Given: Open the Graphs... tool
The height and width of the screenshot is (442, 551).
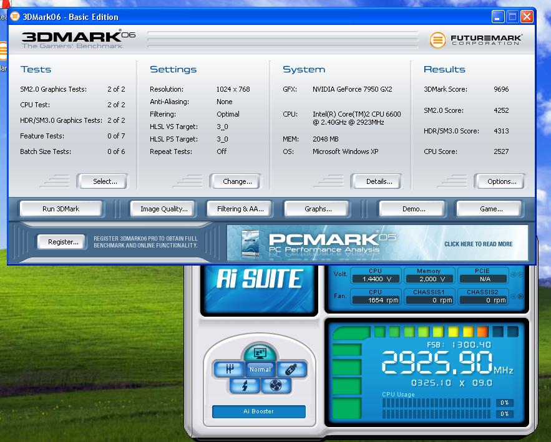Looking at the screenshot, I should [x=318, y=209].
